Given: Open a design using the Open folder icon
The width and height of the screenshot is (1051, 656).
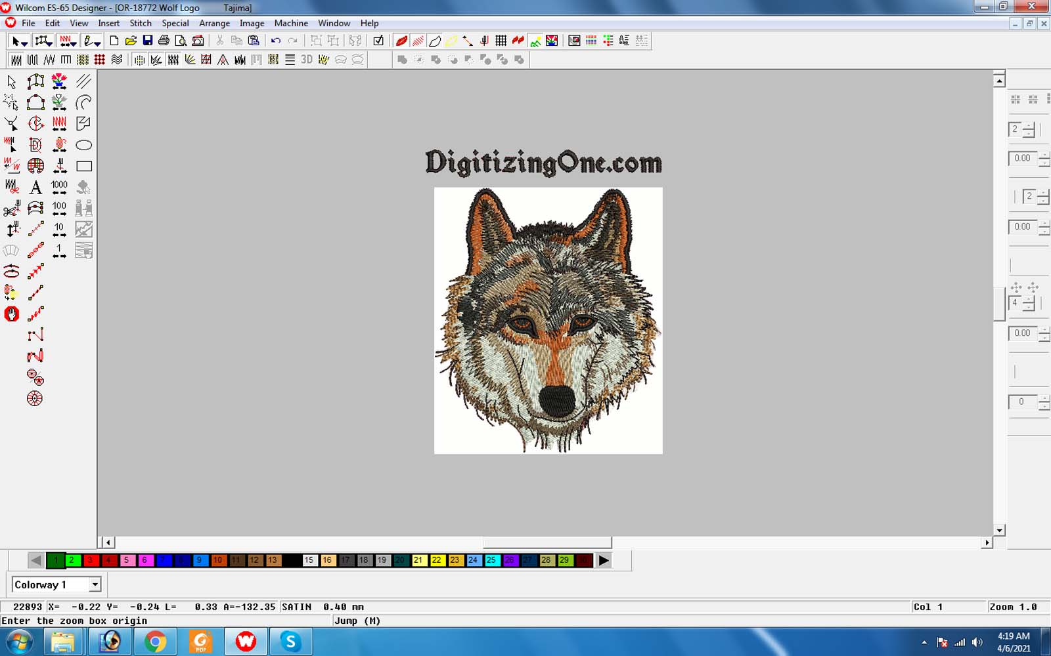Looking at the screenshot, I should (x=131, y=41).
